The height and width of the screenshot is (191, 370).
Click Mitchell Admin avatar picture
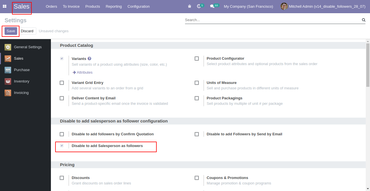click(x=284, y=6)
